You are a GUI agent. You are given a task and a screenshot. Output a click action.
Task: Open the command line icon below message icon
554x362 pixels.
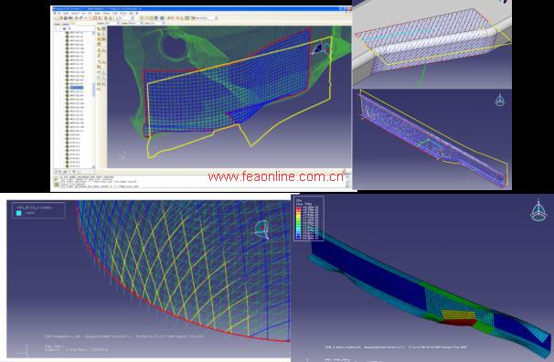coord(56,185)
